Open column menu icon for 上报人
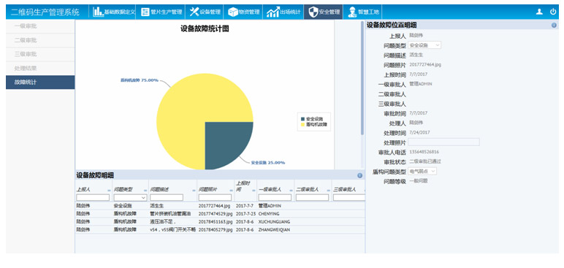564x268 pixels. tap(109, 190)
